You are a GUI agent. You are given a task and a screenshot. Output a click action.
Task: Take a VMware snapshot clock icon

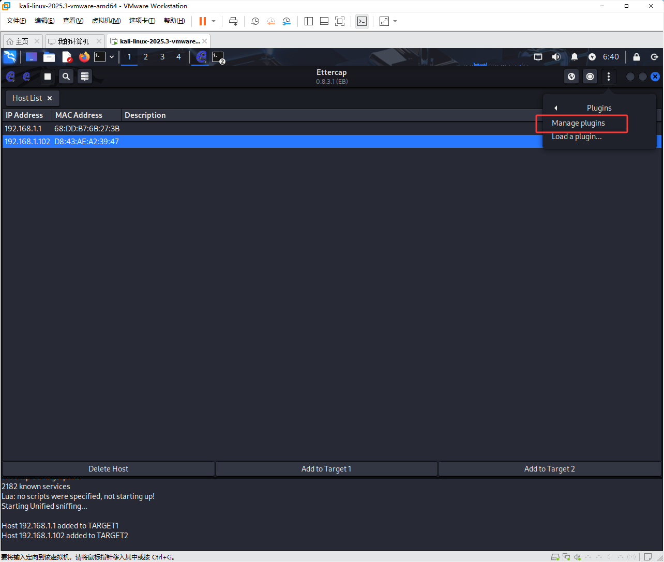tap(255, 21)
